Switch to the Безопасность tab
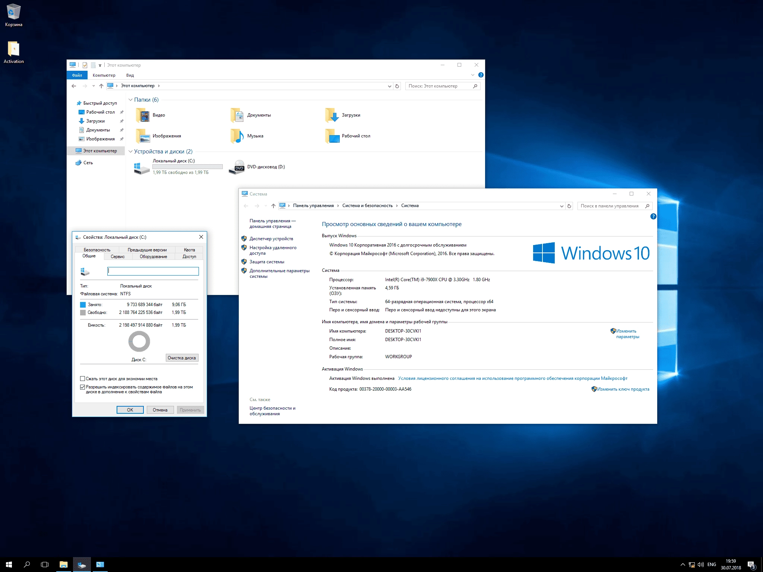This screenshot has width=763, height=572. [97, 250]
